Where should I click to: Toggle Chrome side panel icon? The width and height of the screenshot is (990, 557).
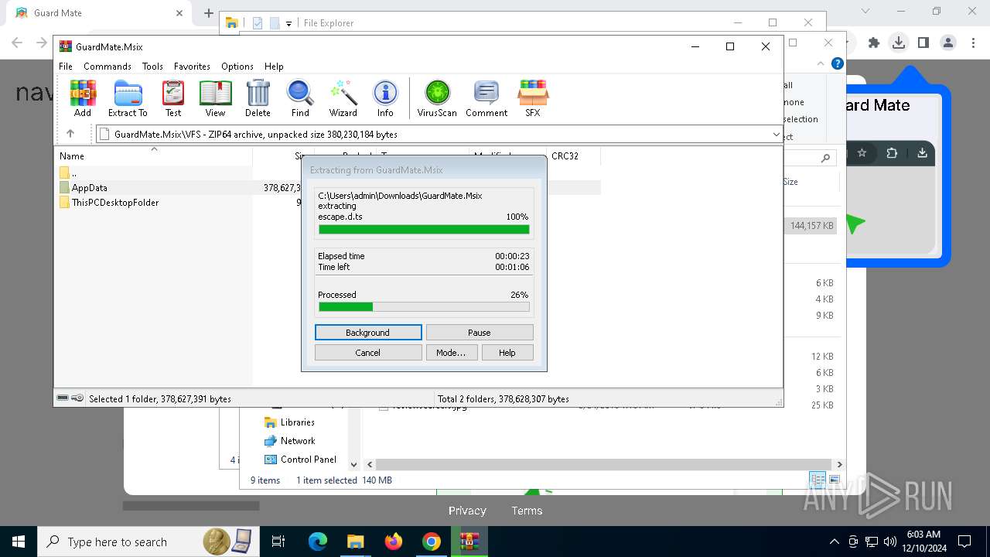pos(923,43)
